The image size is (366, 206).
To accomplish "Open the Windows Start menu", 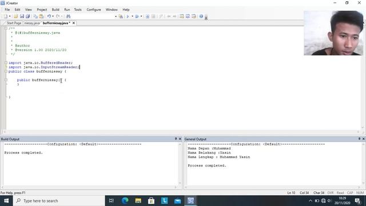I will [x=6, y=201].
